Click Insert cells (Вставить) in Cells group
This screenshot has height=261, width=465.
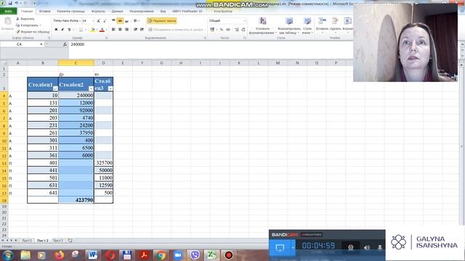(322, 25)
